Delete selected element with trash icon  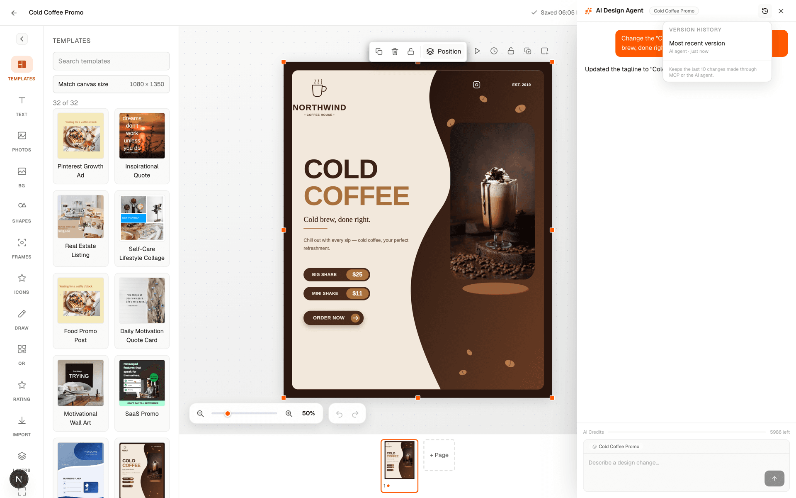tap(395, 51)
